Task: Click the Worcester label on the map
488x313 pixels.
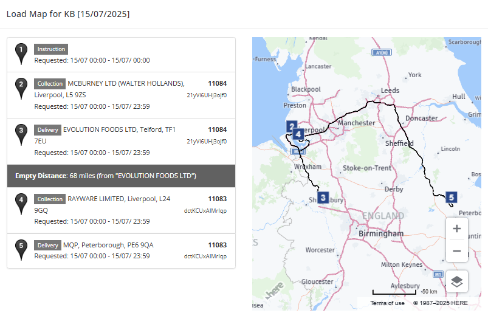Action: 320,250
